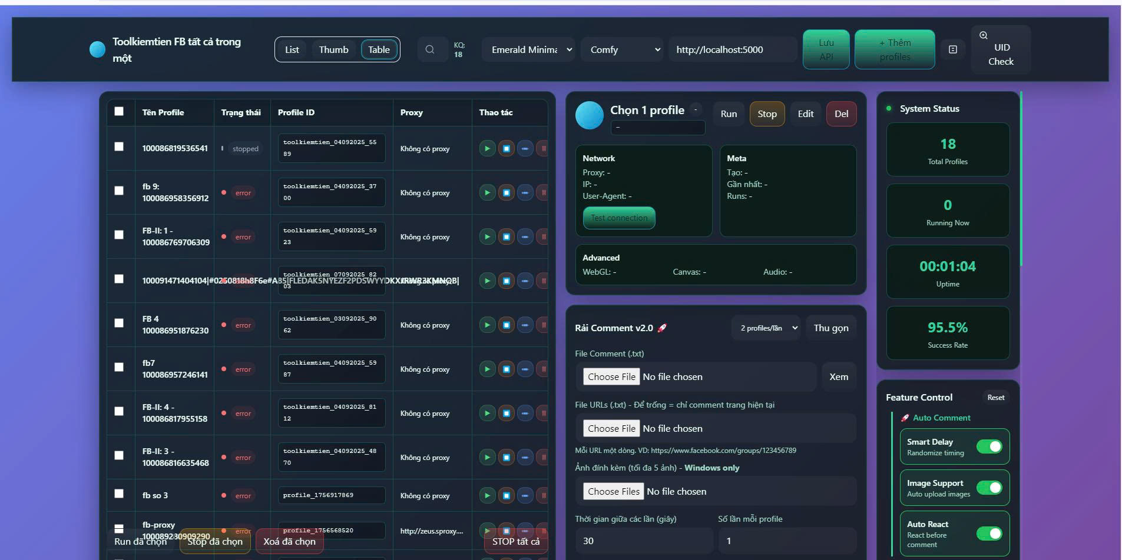1122x560 pixels.
Task: Click the square panel icon beside Thêm profiles
Action: tap(953, 49)
